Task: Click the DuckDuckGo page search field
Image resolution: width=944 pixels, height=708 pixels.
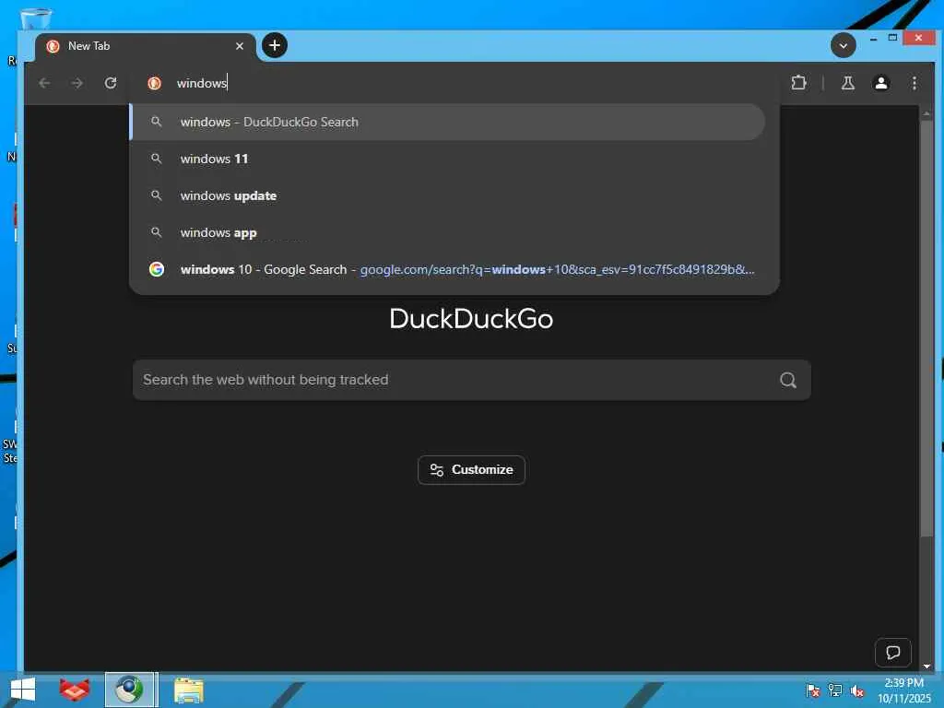Action: point(471,380)
